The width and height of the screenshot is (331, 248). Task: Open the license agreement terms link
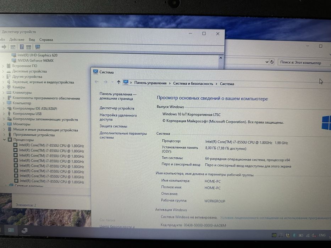pos(276,218)
